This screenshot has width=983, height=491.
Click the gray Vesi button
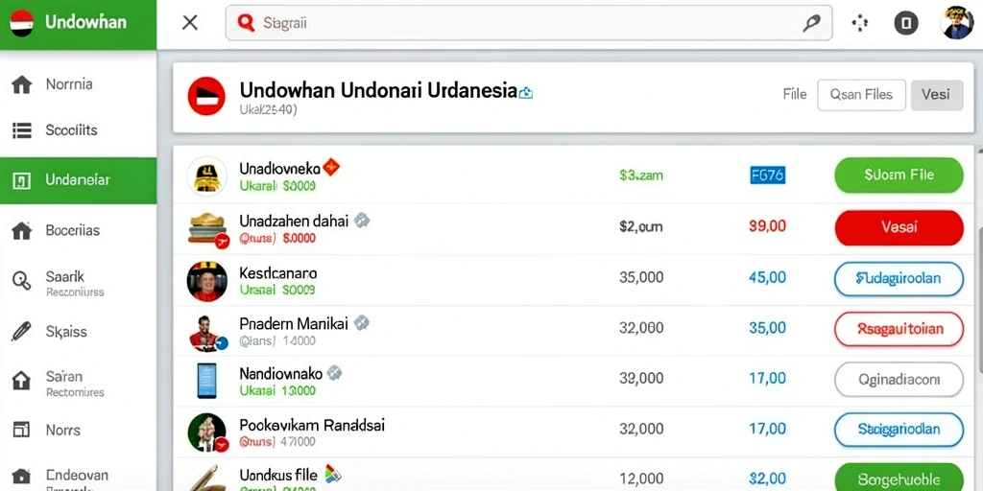pyautogui.click(x=937, y=95)
